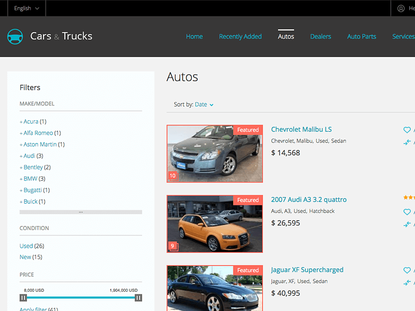Click the price range slider track

pyautogui.click(x=81, y=298)
